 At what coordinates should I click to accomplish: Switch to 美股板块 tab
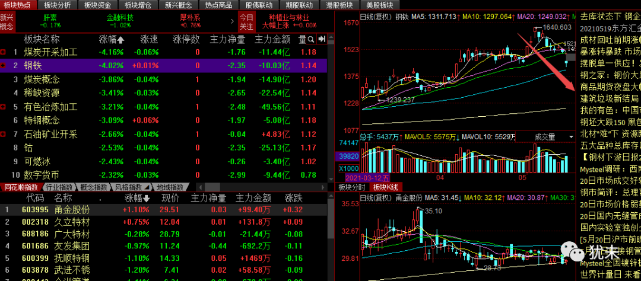pyautogui.click(x=380, y=5)
